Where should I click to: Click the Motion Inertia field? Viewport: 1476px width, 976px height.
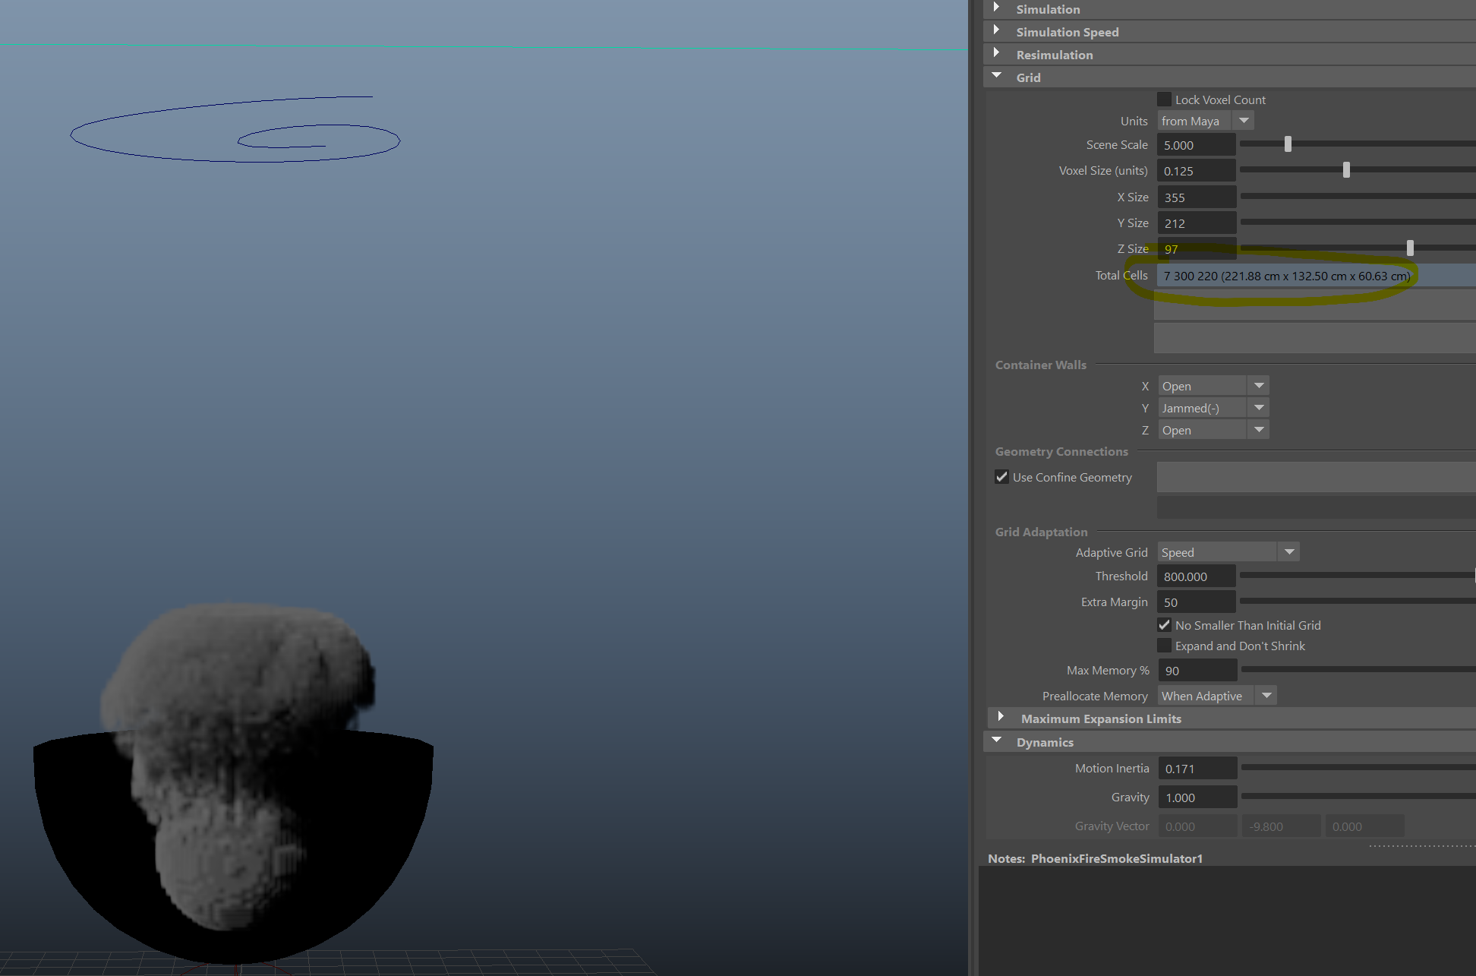click(1197, 769)
